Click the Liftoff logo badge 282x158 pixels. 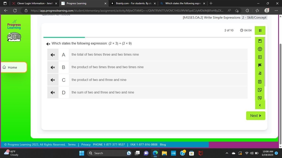tap(14, 37)
